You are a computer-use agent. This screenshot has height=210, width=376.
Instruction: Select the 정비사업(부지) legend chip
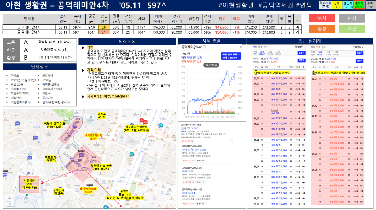(x=325, y=5)
